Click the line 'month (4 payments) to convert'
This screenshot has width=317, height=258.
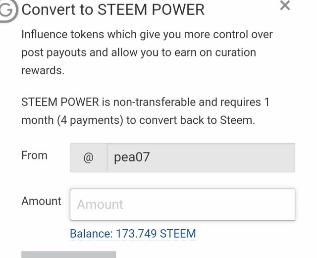point(138,120)
